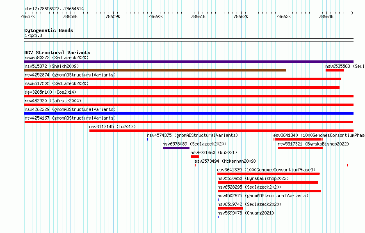Click the red esv3641340 variant bar

pos(298,139)
